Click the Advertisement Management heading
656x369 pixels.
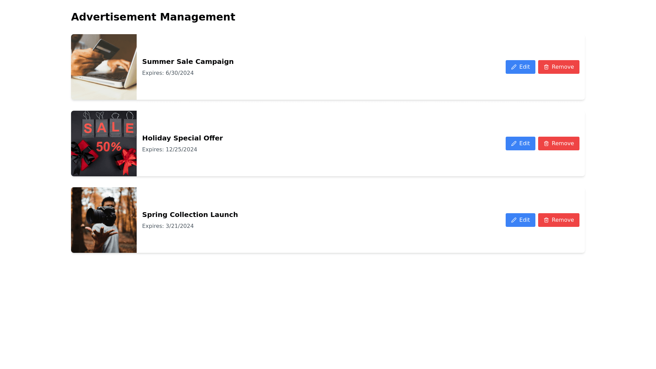[x=153, y=17]
